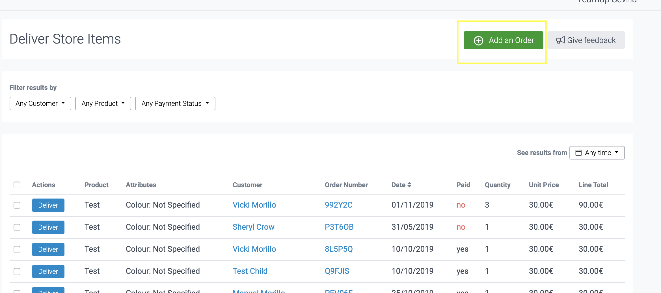Toggle the select-all checkbox in table header
The width and height of the screenshot is (661, 293).
tap(17, 185)
